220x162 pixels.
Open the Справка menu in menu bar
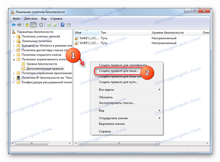(x=56, y=19)
